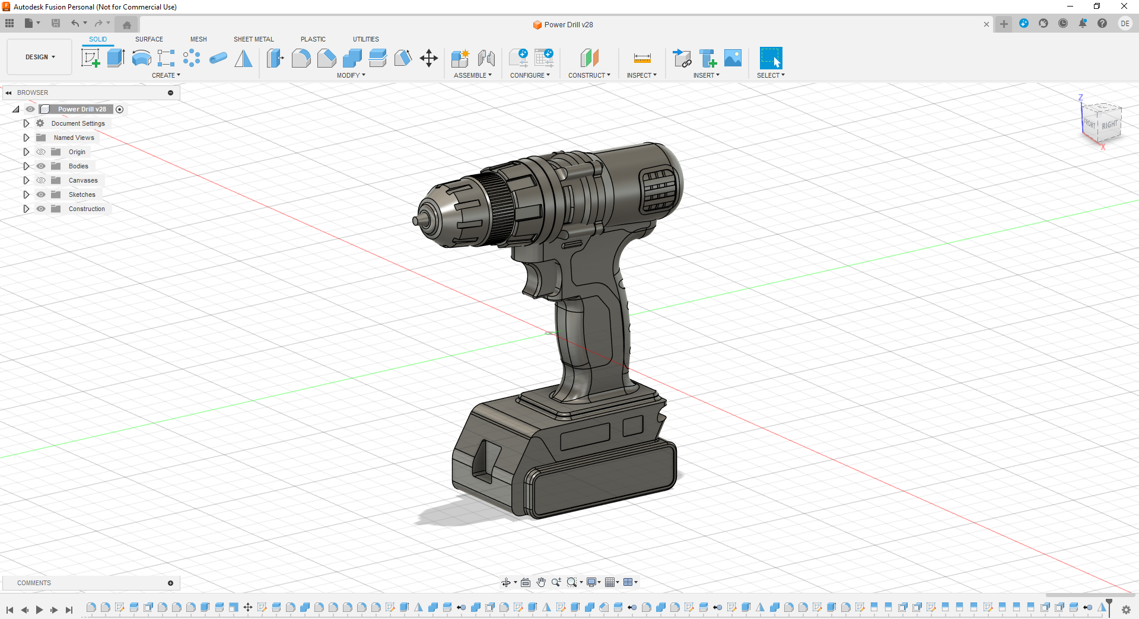The width and height of the screenshot is (1139, 619).
Task: Select the Extrude tool in toolbar
Action: 116,58
